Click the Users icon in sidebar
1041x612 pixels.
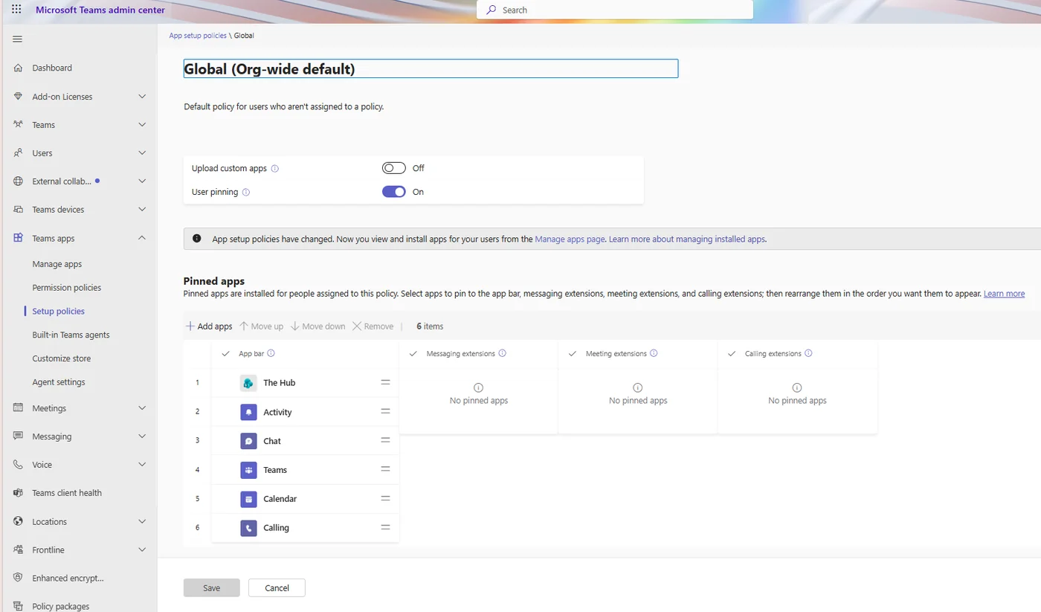(x=18, y=153)
